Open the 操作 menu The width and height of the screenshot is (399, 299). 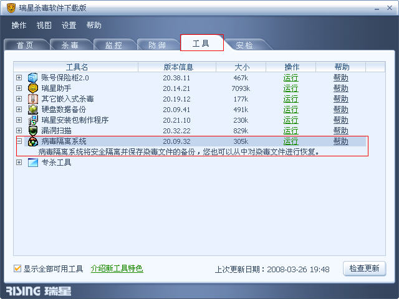[x=19, y=25]
